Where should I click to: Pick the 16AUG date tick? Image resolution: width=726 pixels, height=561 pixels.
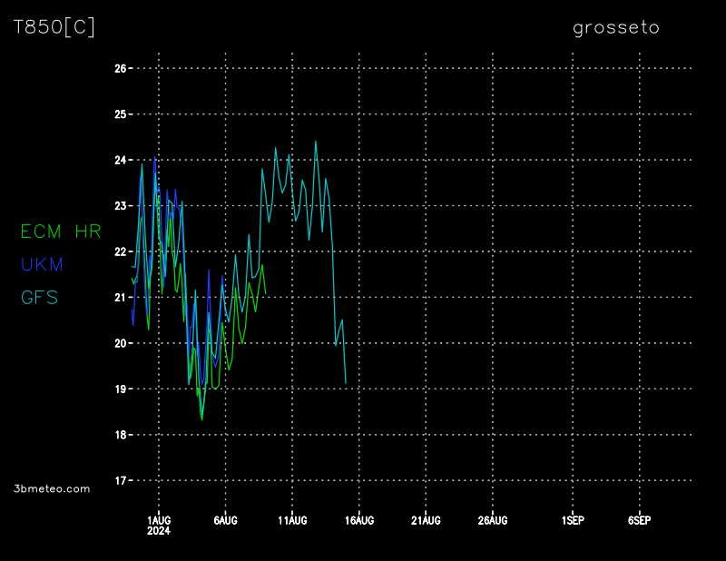[x=359, y=520]
